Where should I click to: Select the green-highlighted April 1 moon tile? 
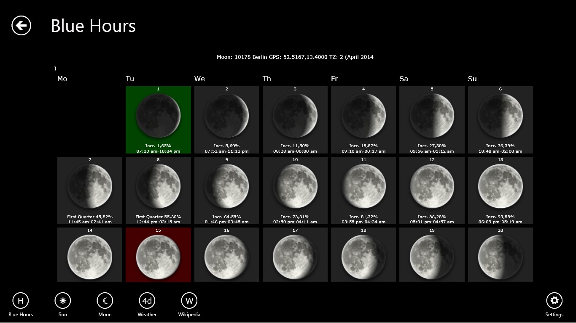tap(158, 120)
